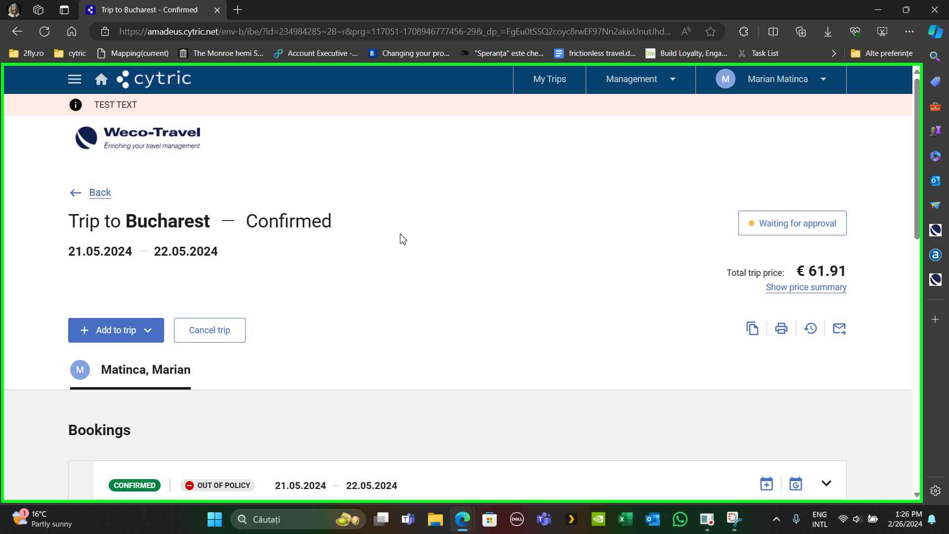Image resolution: width=949 pixels, height=534 pixels.
Task: Open Read aloud icon in address bar
Action: [686, 32]
